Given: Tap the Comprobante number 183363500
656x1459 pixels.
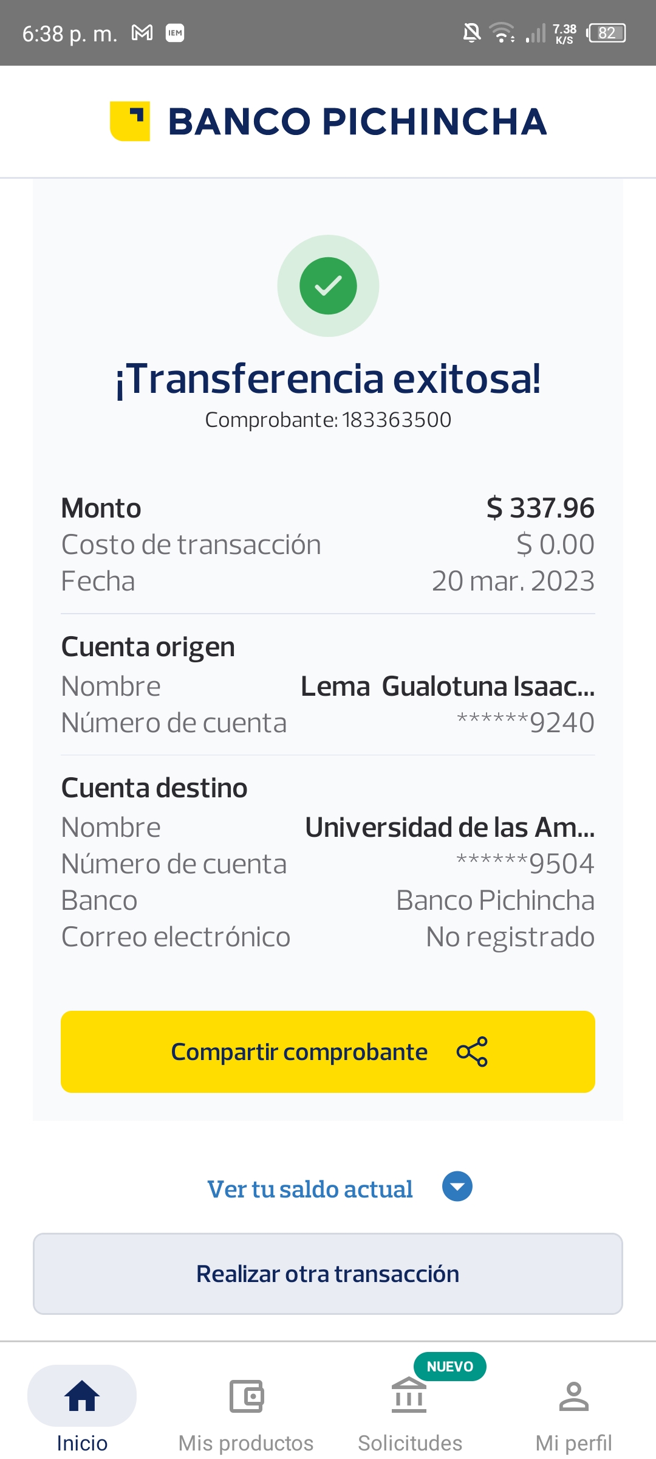Looking at the screenshot, I should [396, 420].
